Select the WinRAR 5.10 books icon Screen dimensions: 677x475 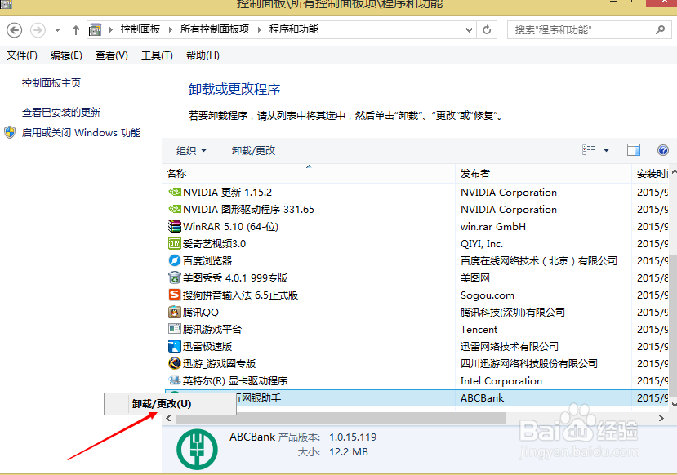(x=175, y=226)
